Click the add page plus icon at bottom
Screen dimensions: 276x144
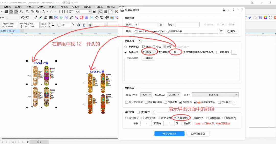pyautogui.click(x=27, y=142)
